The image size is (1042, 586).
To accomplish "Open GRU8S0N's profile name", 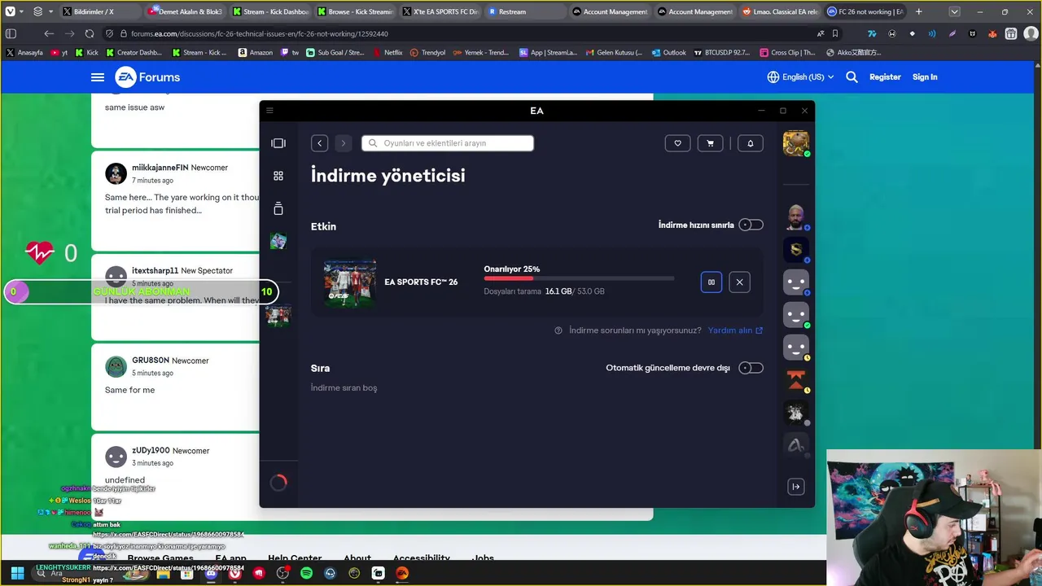I will (x=151, y=361).
